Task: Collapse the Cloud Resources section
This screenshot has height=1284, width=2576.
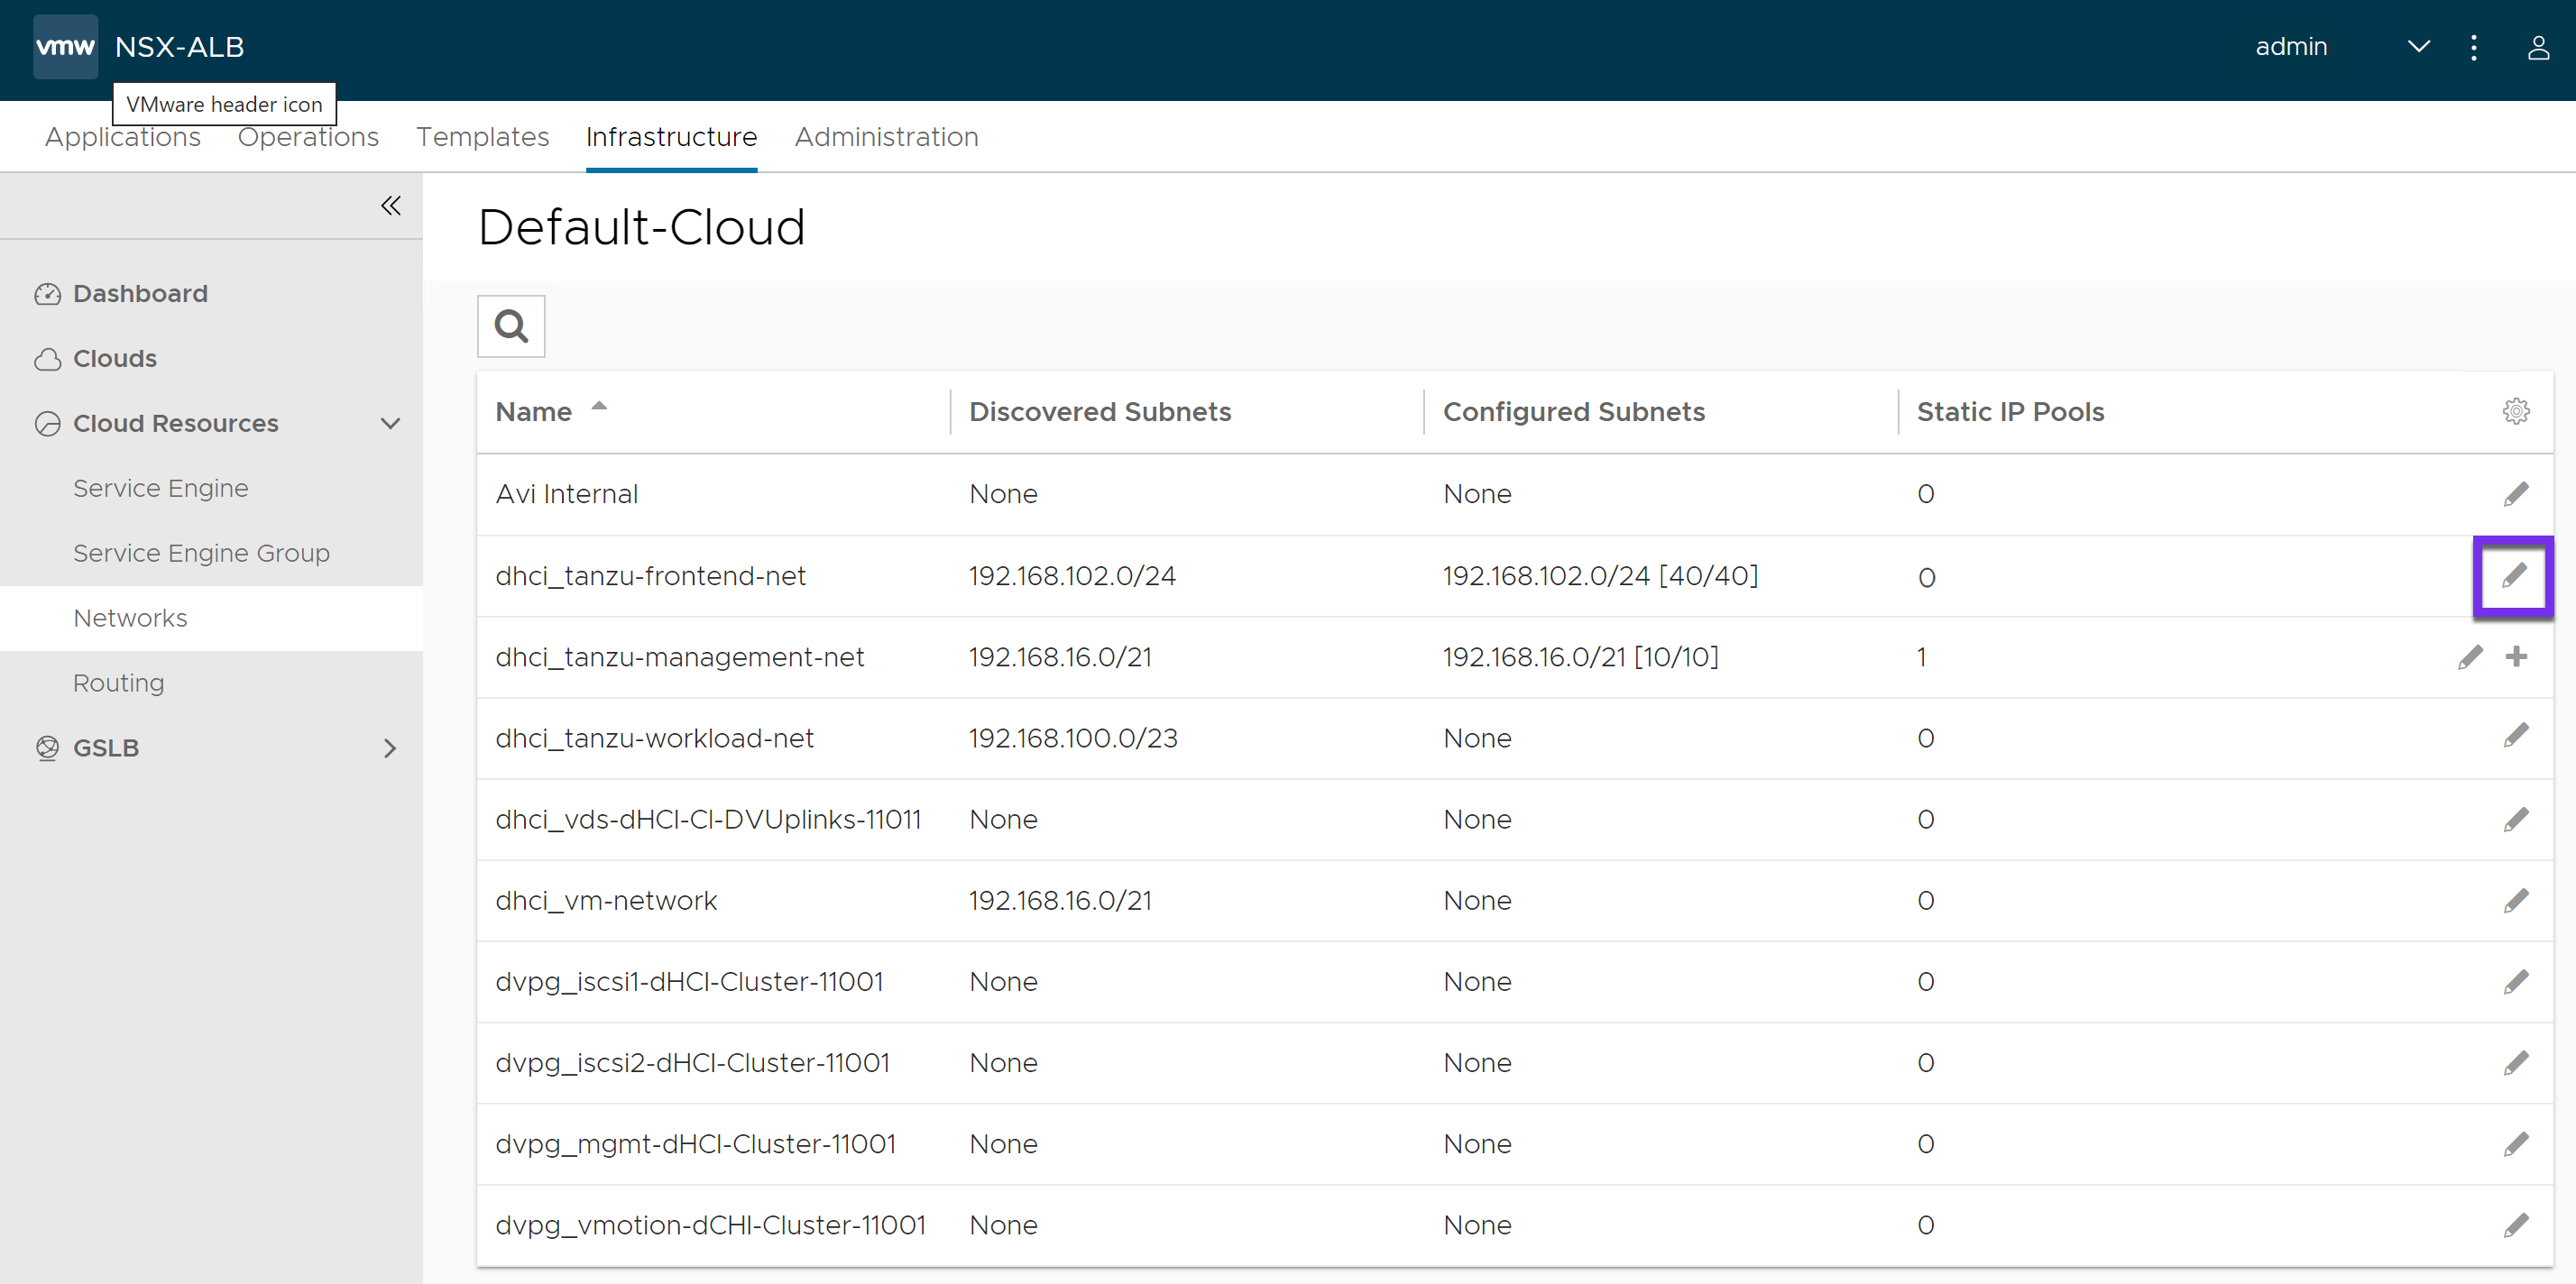Action: pos(390,423)
